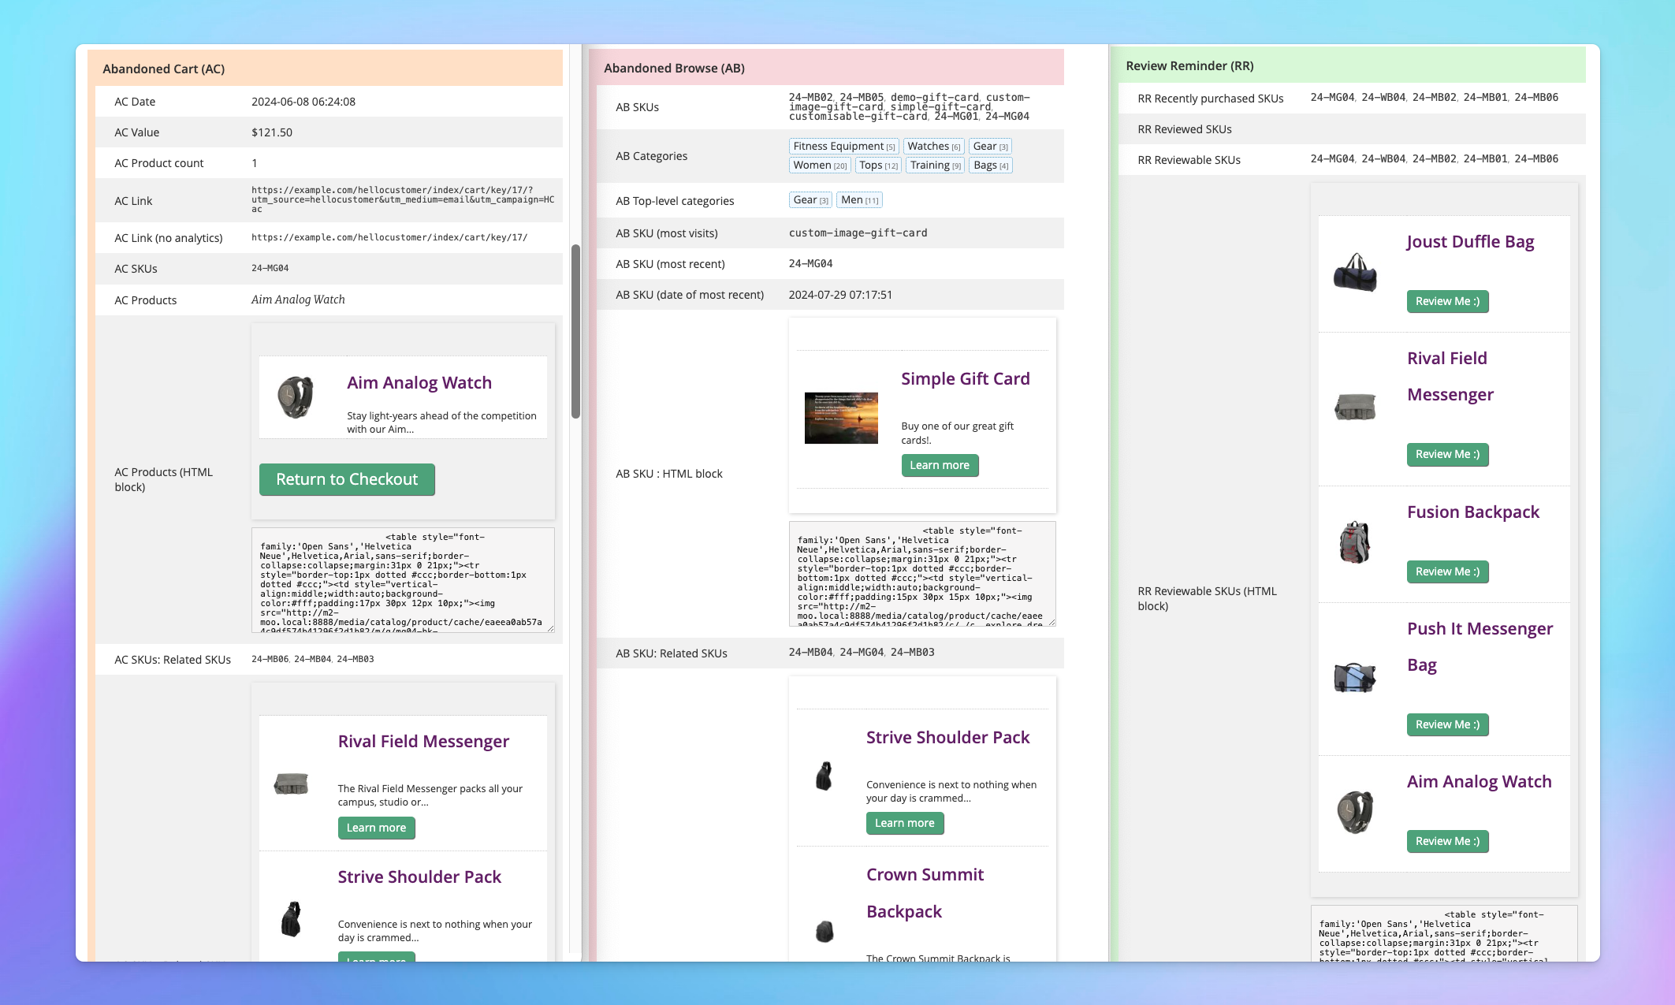Open the Crown Summit Backpack title link

point(925,893)
